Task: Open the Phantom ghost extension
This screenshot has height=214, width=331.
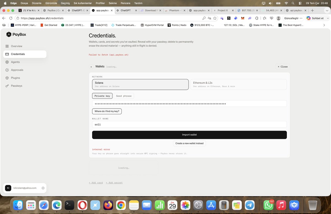Action: pos(250,18)
